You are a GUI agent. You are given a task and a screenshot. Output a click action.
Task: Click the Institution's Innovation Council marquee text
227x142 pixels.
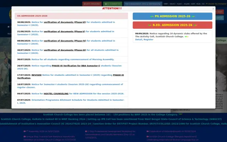[46, 124]
